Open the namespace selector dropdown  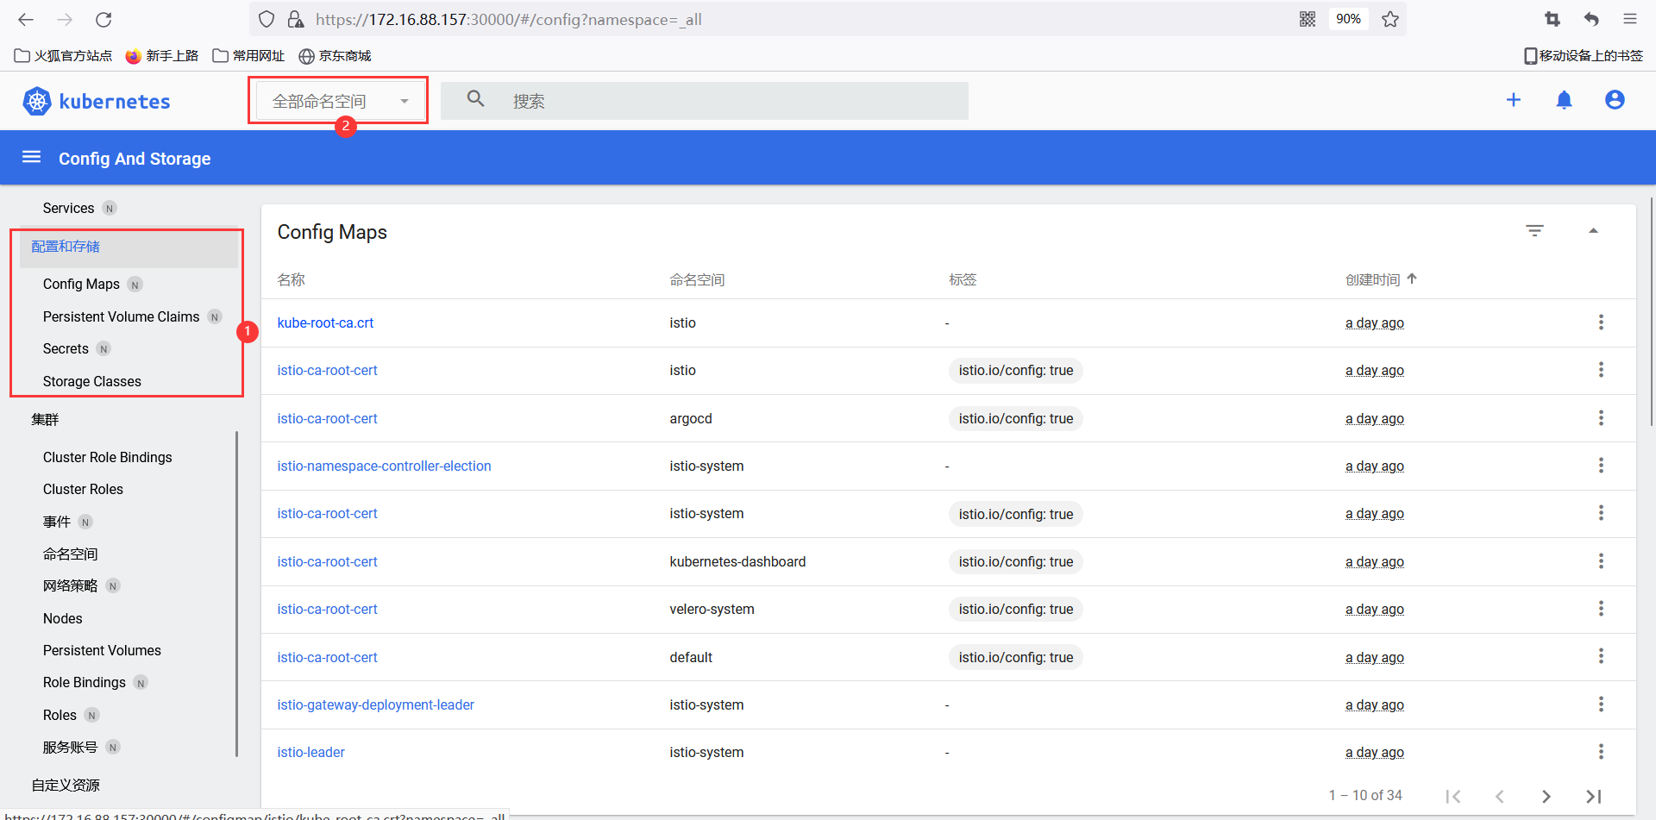339,101
